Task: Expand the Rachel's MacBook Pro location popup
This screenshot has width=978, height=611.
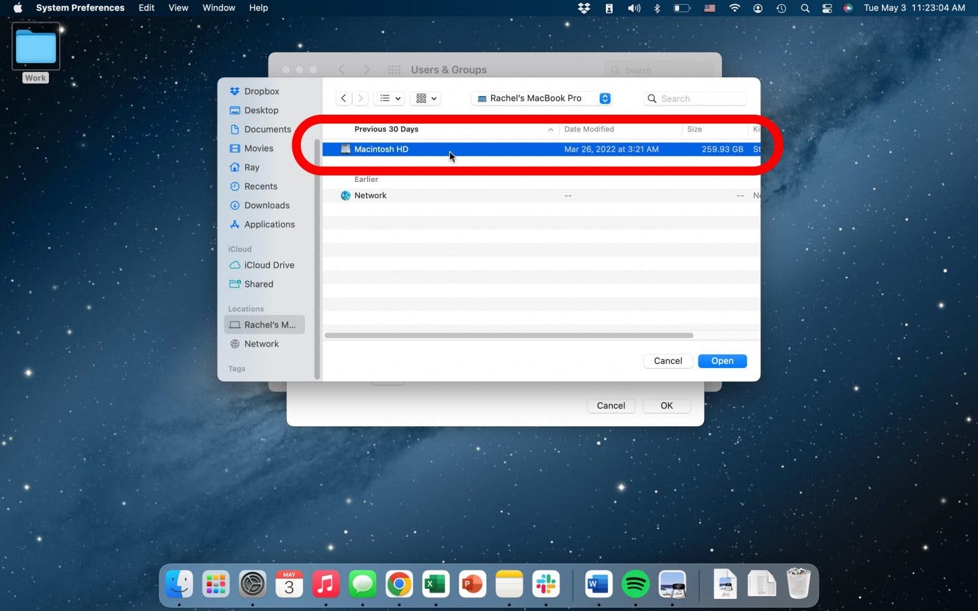Action: coord(605,98)
